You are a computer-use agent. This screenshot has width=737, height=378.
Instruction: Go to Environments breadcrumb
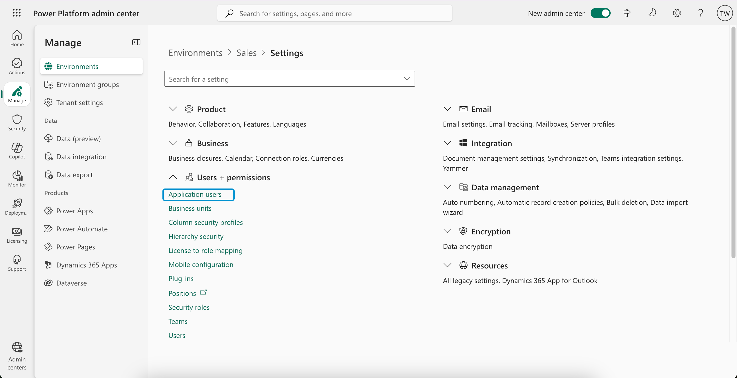195,53
